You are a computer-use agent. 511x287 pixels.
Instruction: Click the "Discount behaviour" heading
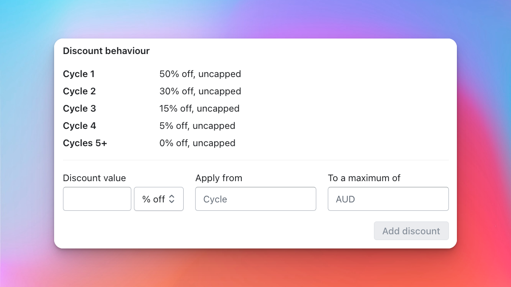pyautogui.click(x=106, y=51)
